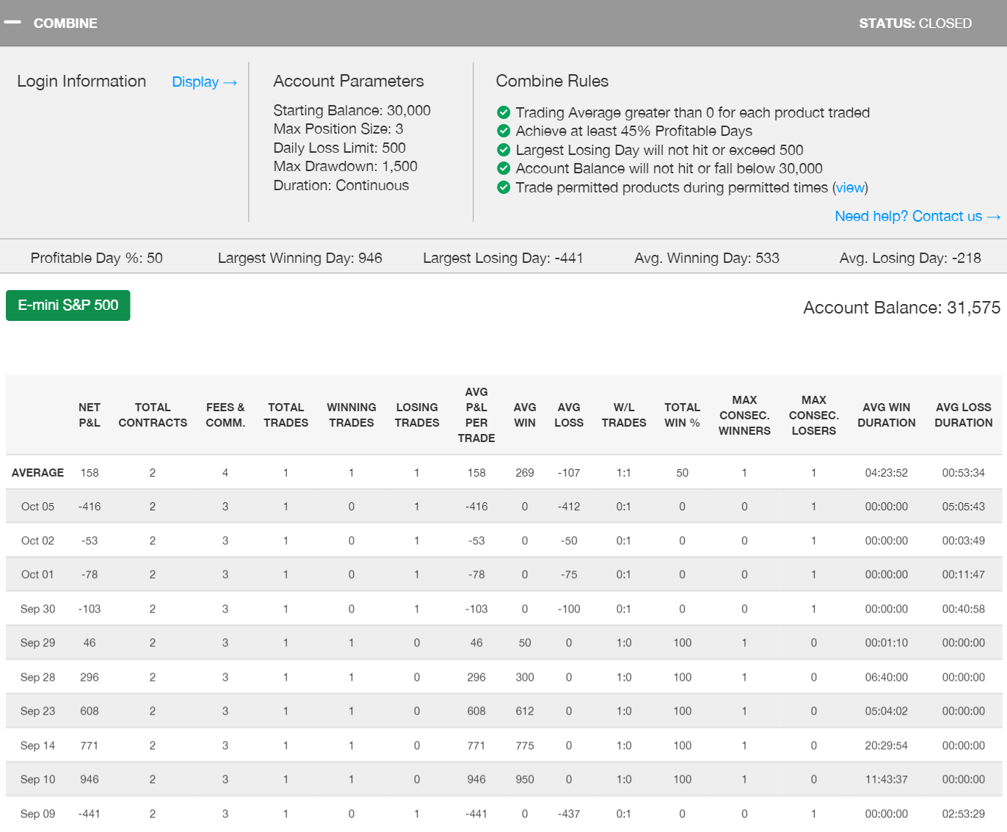The image size is (1007, 832).
Task: Click check icon for Account Balance rule
Action: click(503, 168)
